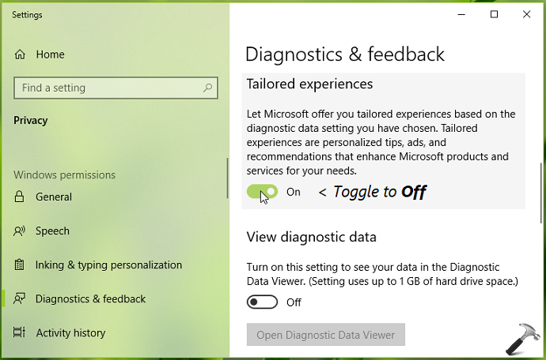The width and height of the screenshot is (546, 360).
Task: Click the Diagnostics & feedback person icon
Action: pyautogui.click(x=19, y=299)
